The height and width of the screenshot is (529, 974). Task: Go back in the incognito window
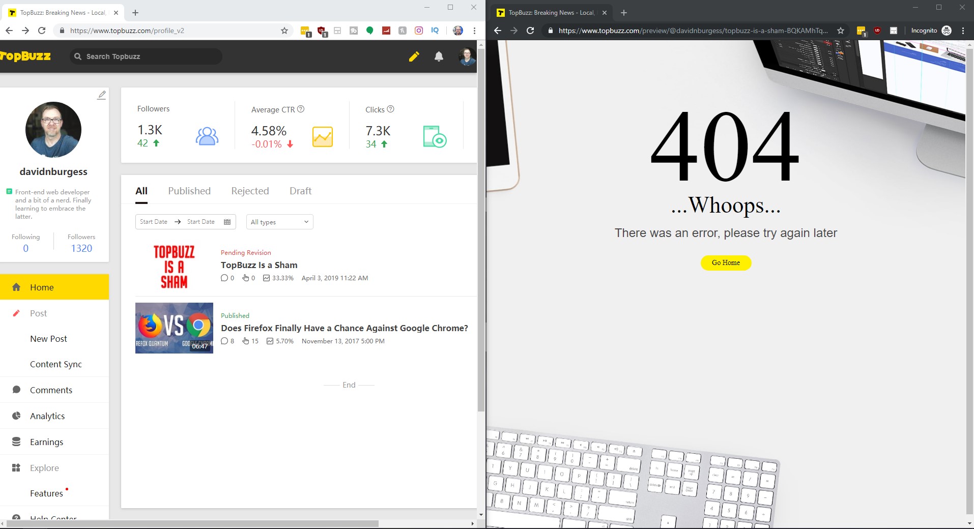click(x=498, y=31)
